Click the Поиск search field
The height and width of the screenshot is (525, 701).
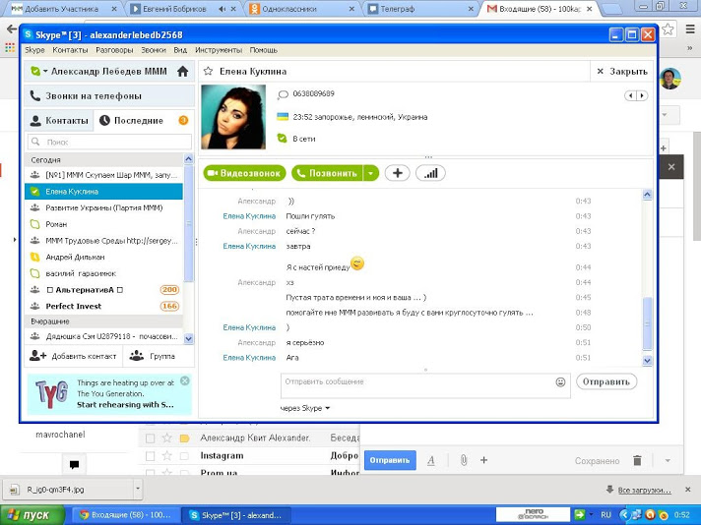point(109,142)
